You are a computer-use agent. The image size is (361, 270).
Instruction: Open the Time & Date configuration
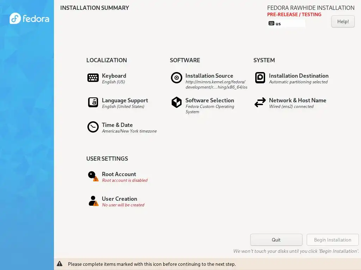tap(117, 125)
